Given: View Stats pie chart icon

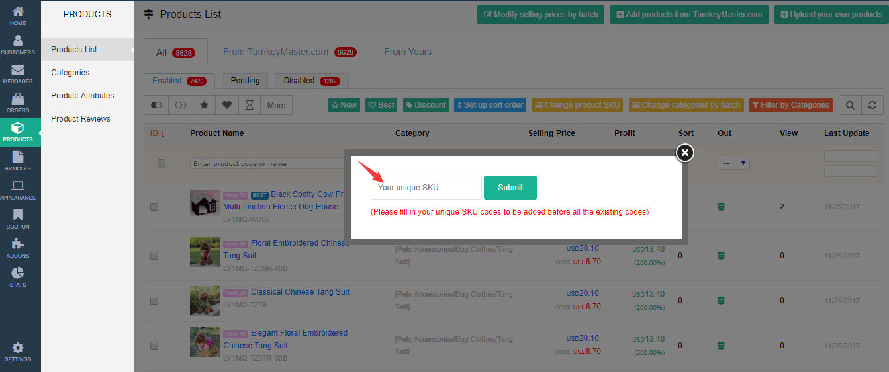Looking at the screenshot, I should click(x=18, y=278).
